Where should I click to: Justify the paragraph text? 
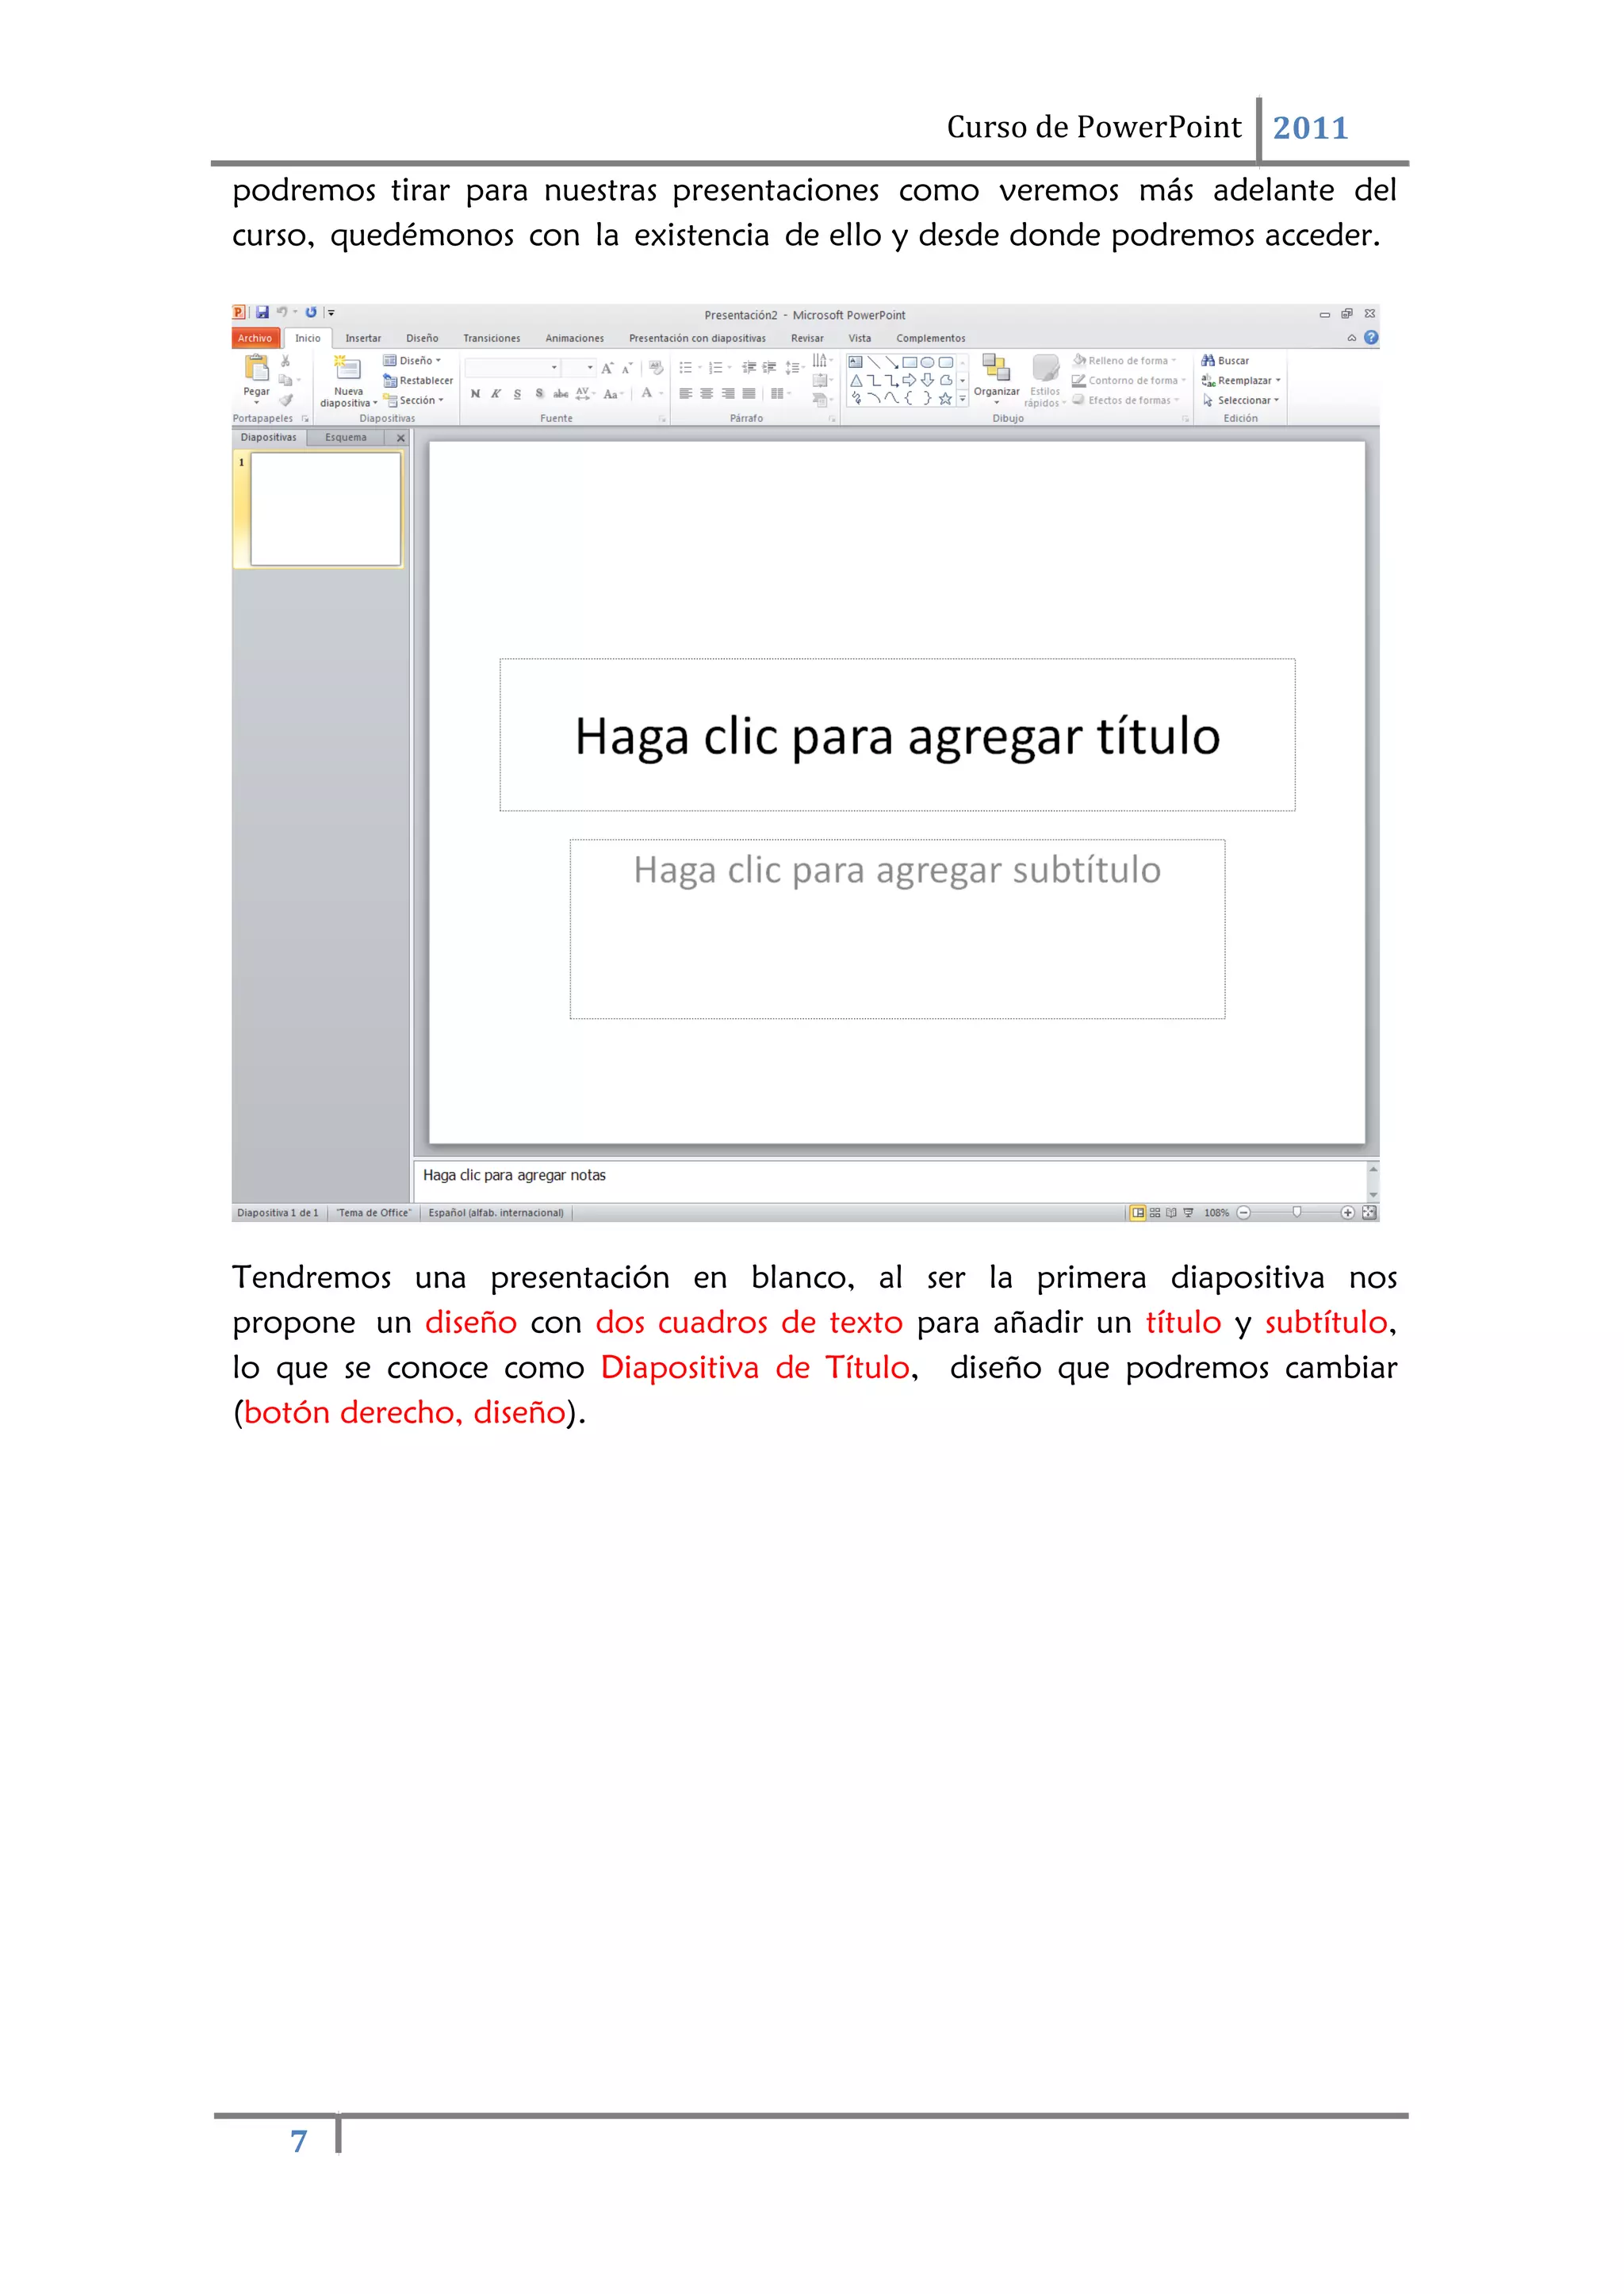click(x=748, y=394)
